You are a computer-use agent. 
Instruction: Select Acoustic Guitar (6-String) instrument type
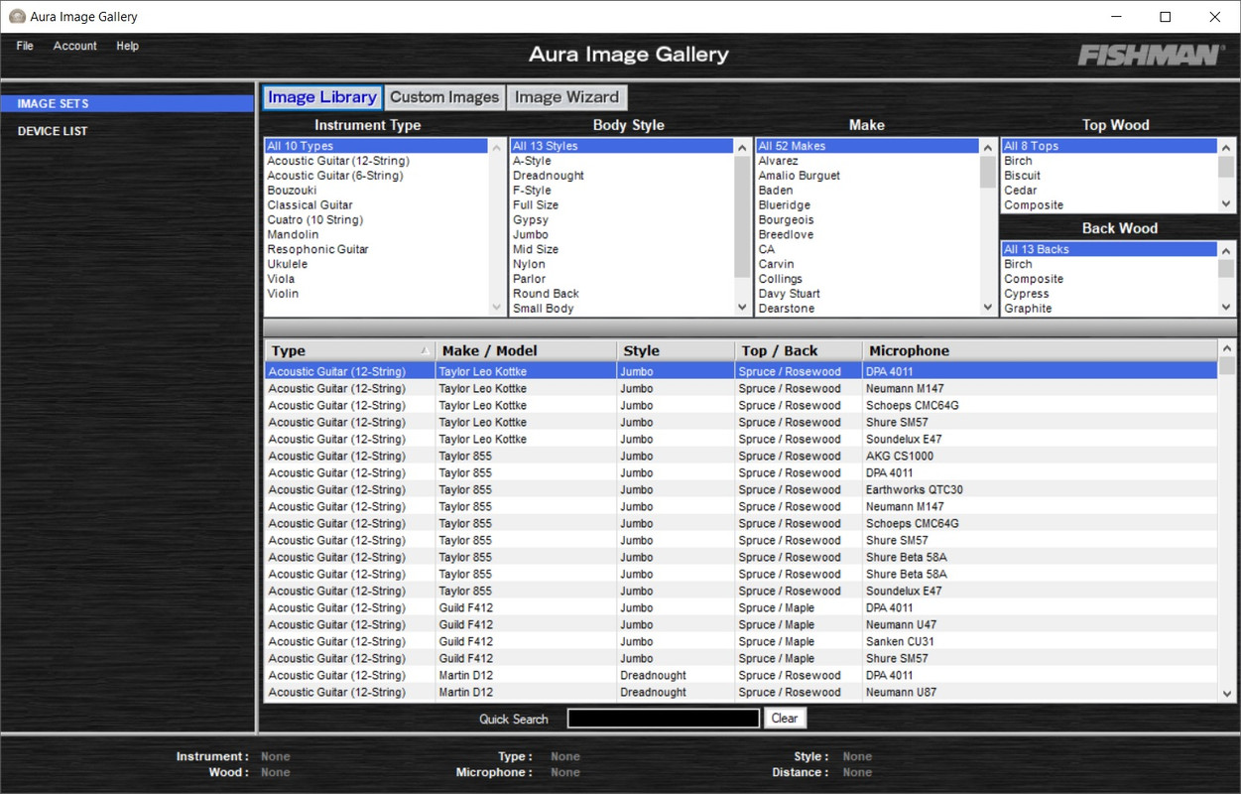[x=376, y=176]
